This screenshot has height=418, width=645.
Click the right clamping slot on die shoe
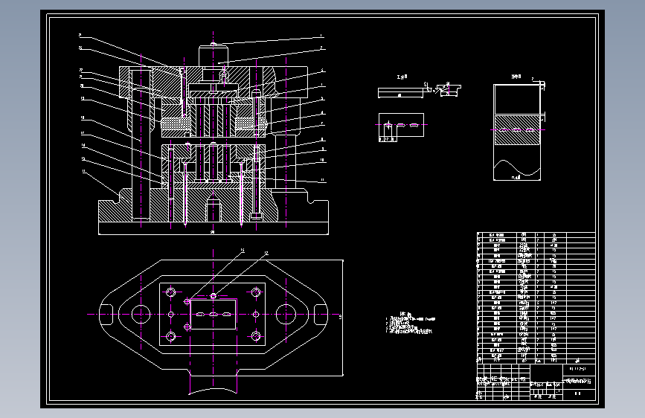coord(321,315)
